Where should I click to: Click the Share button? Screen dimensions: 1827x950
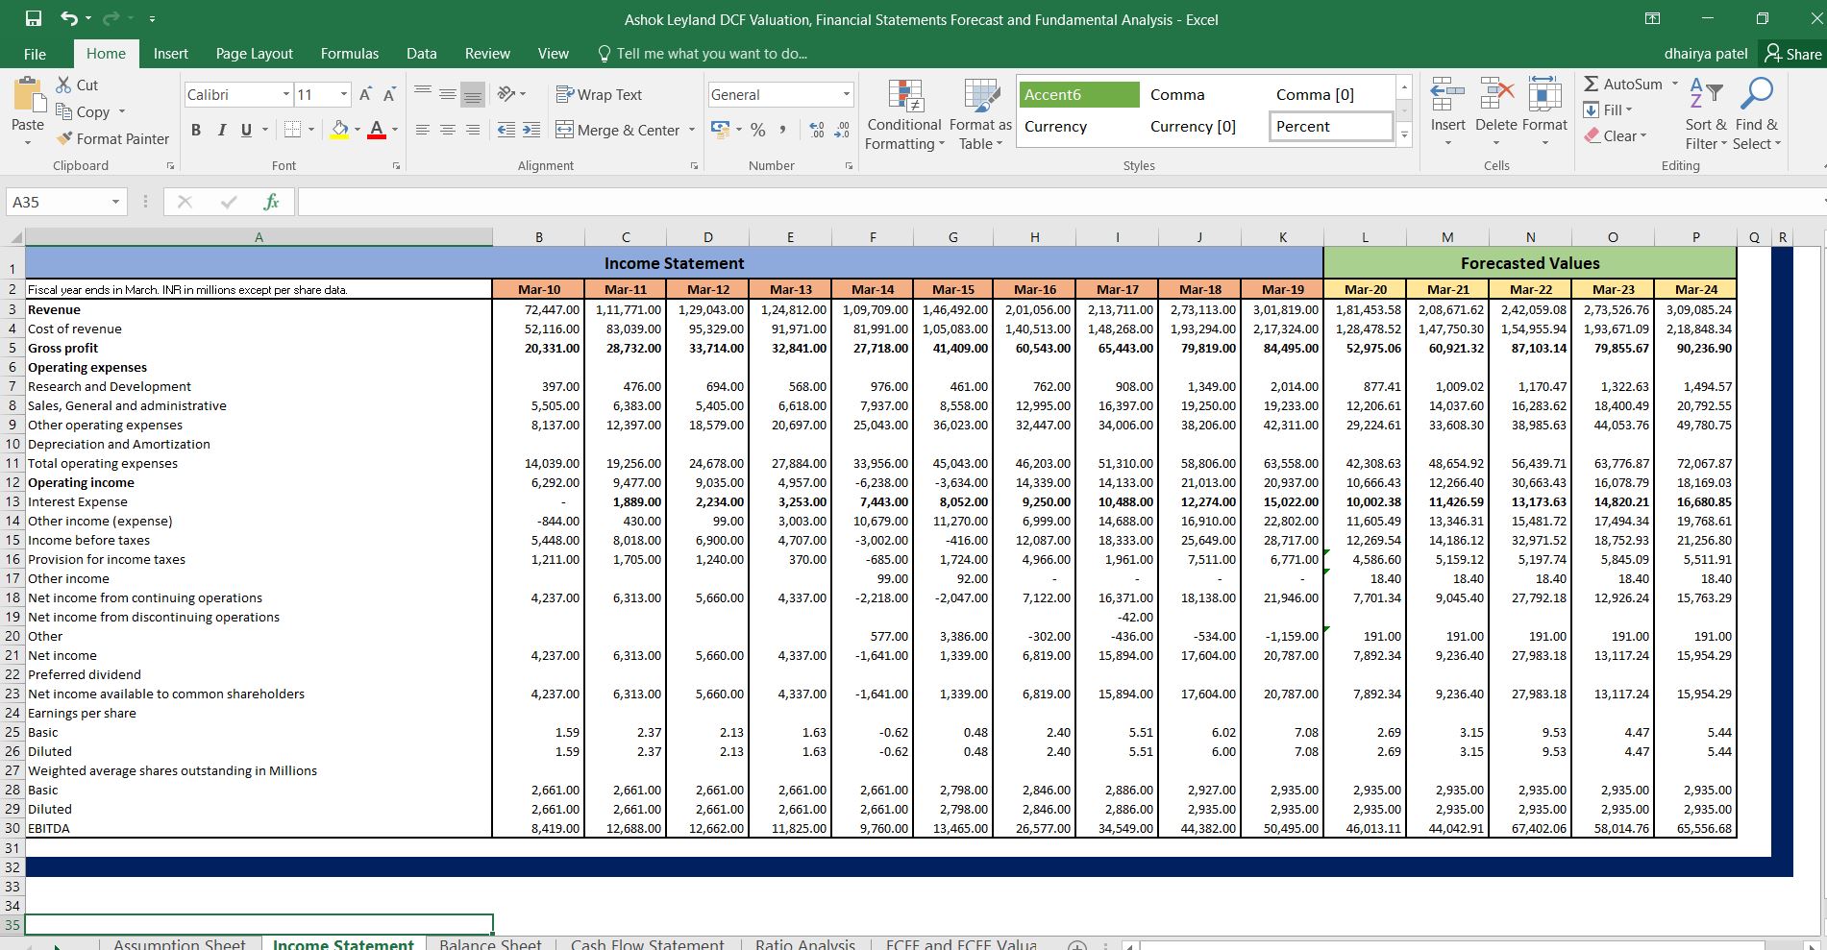pos(1793,54)
